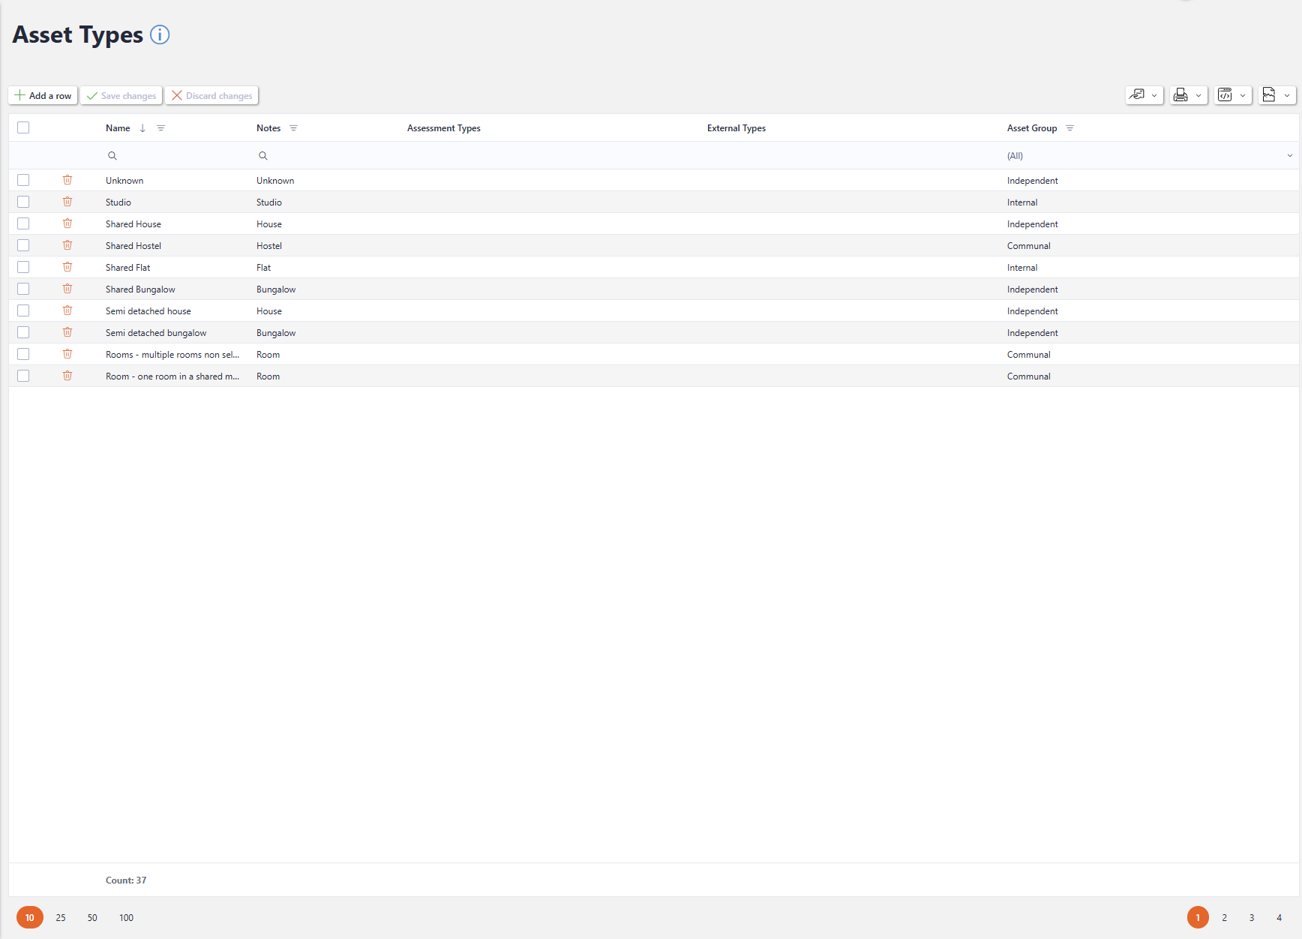Sort by clicking the Name column header
Screen dimensions: 1302x939
coord(118,128)
